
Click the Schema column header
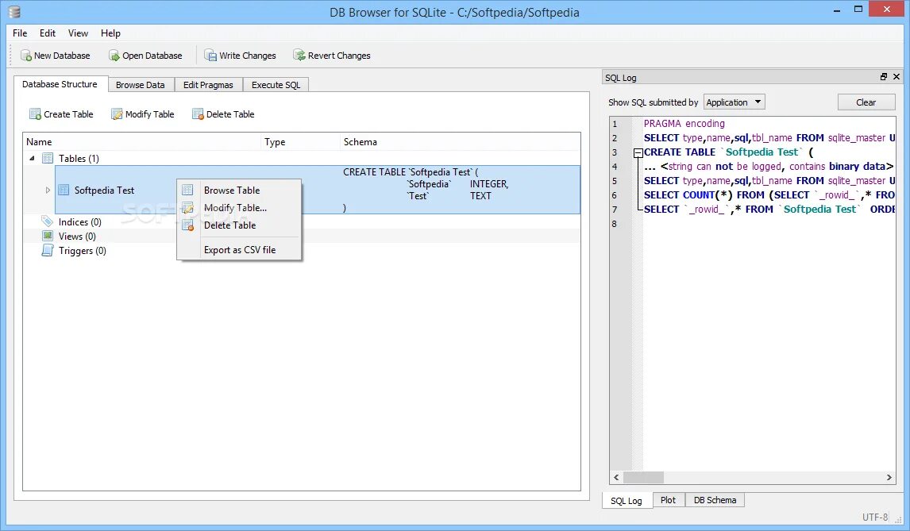[x=460, y=141]
